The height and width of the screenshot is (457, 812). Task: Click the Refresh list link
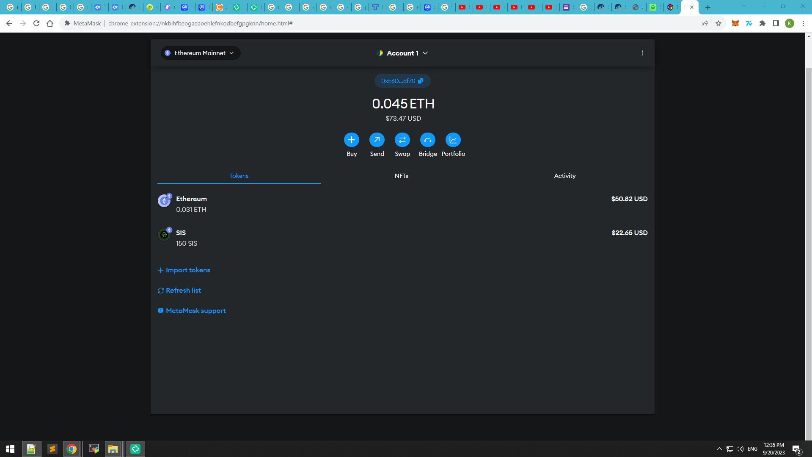pyautogui.click(x=179, y=291)
